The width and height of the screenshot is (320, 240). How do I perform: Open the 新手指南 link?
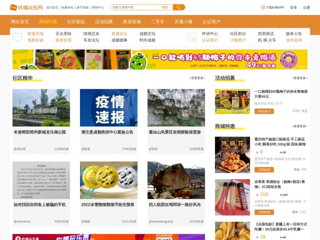click(x=83, y=7)
